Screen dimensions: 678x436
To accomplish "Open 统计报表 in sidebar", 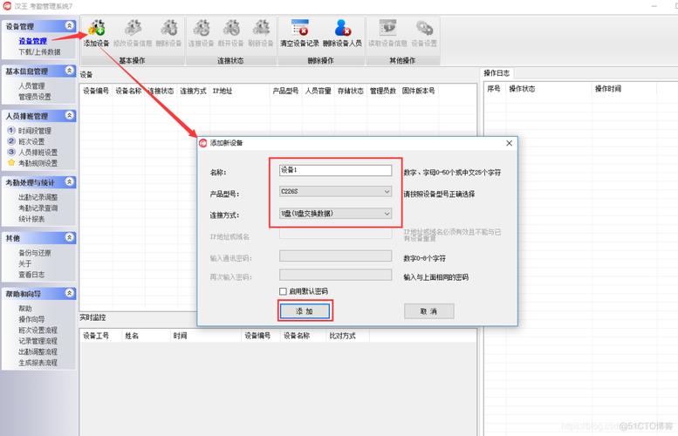I will (x=31, y=219).
